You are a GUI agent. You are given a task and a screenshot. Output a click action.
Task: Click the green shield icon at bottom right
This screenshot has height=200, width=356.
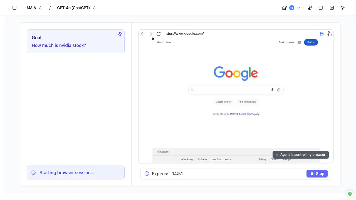[x=350, y=194]
